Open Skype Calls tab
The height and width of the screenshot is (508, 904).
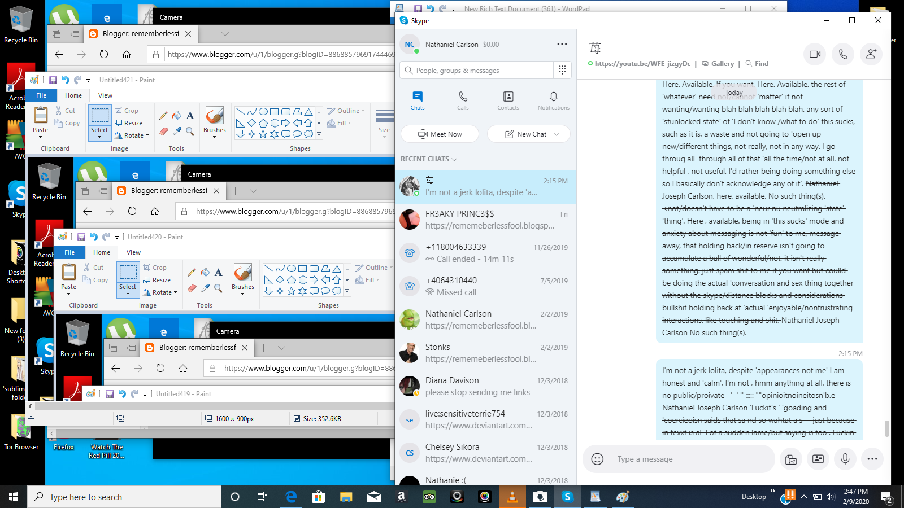pos(463,100)
